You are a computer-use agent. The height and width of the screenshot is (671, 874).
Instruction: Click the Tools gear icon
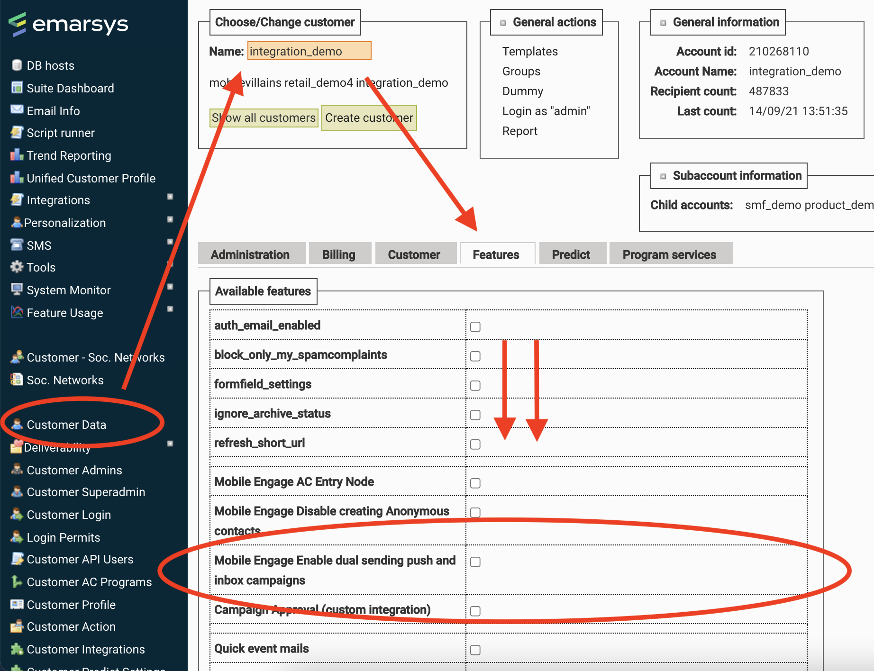16,267
